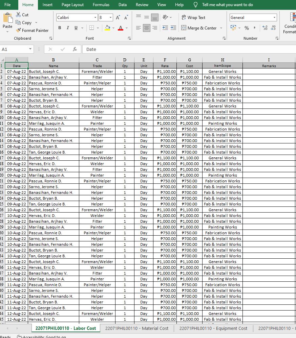Screen dimensions: 296x338
Task: Expand the Calibri font name dropdown
Action: point(96,18)
